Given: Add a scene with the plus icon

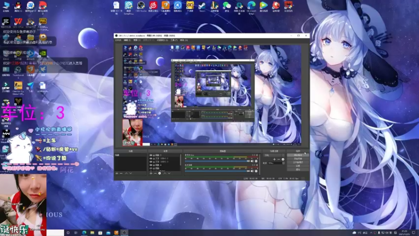Looking at the screenshot, I should point(117,174).
